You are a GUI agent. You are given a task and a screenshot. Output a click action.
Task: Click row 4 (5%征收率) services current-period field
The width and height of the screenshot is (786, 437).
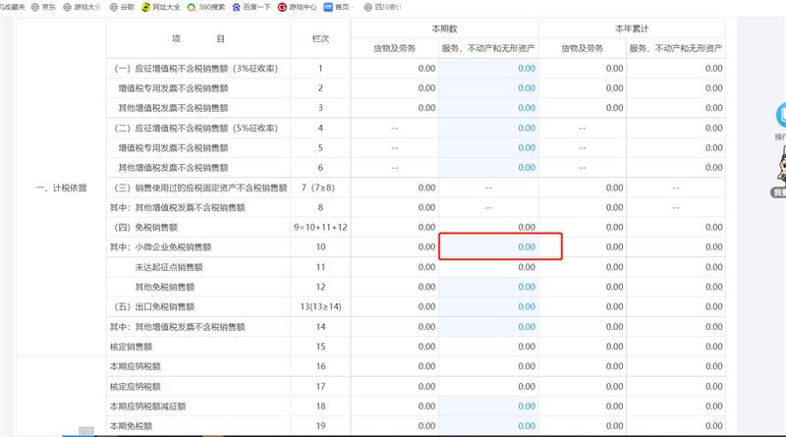click(x=488, y=128)
